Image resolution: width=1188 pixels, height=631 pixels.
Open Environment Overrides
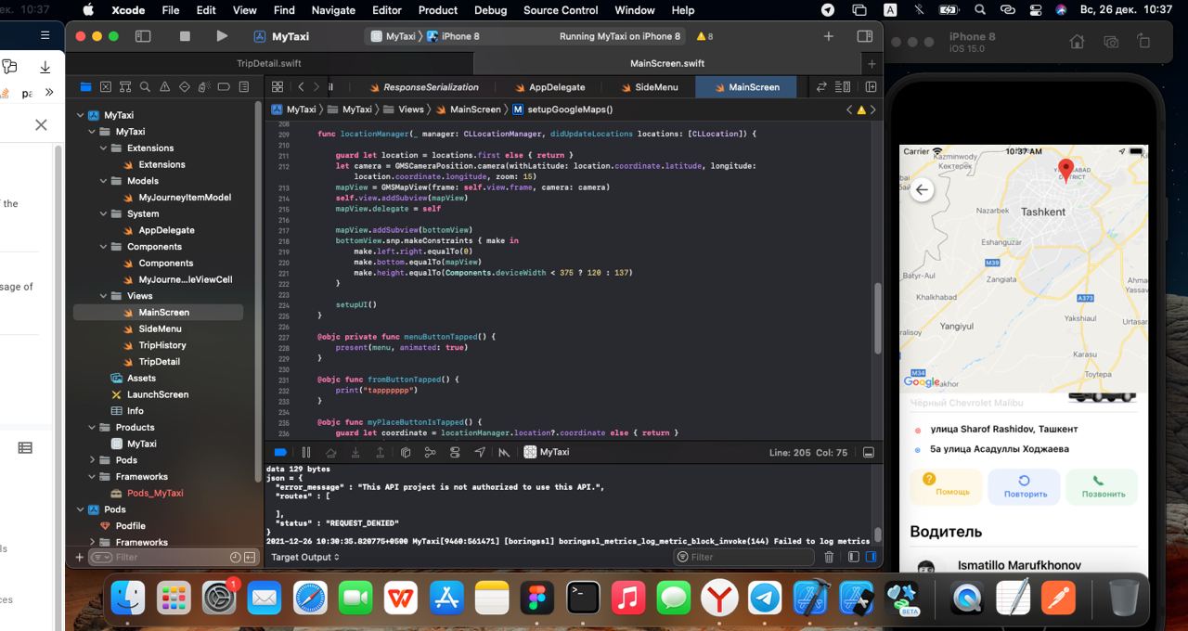[x=455, y=452]
